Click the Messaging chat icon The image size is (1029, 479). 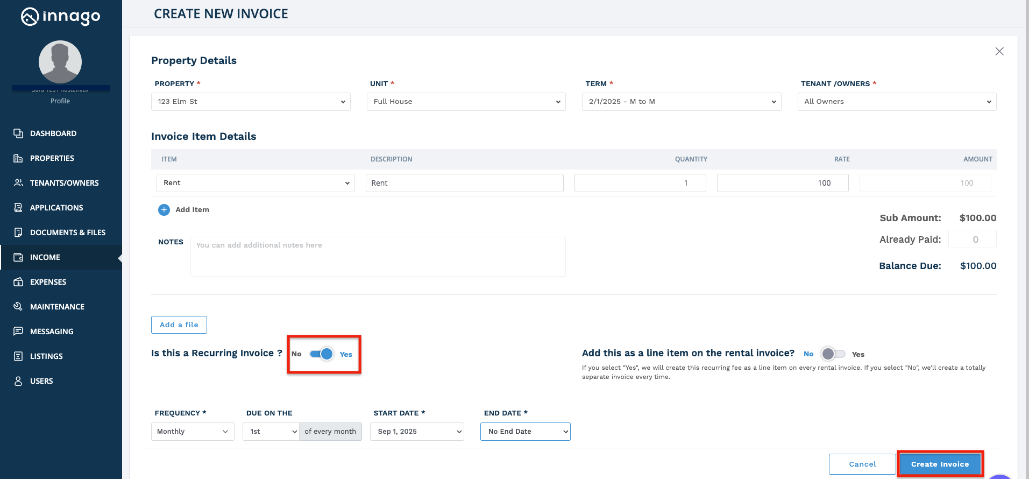click(18, 332)
